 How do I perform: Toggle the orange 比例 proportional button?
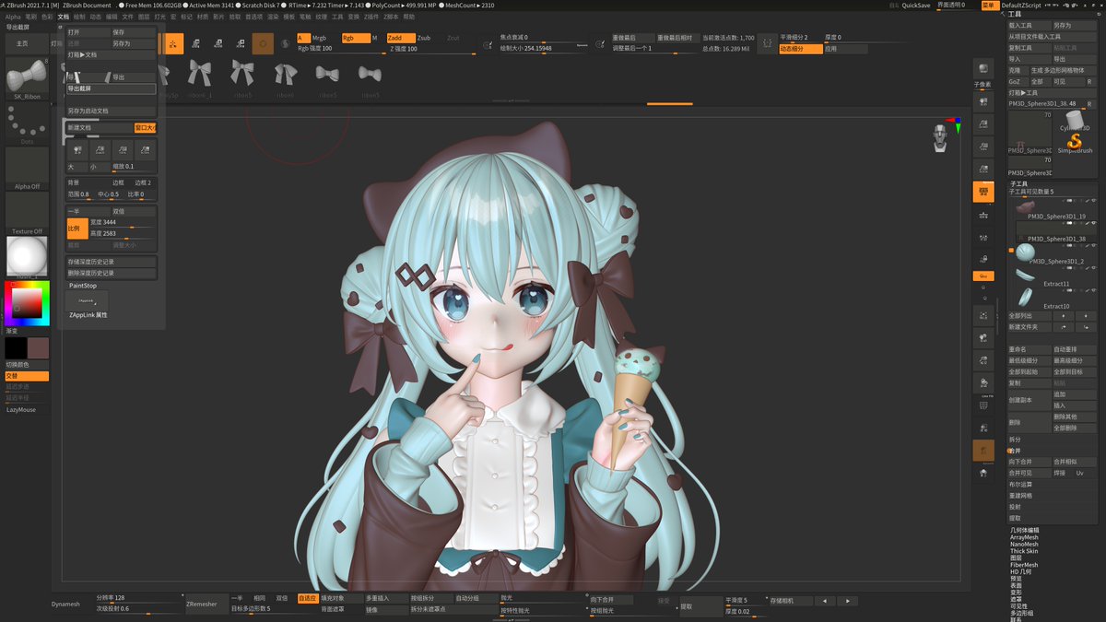tap(76, 228)
